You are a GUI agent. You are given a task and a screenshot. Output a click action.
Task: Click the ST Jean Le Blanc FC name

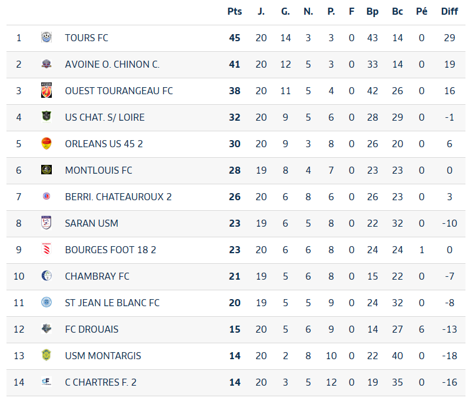112,303
